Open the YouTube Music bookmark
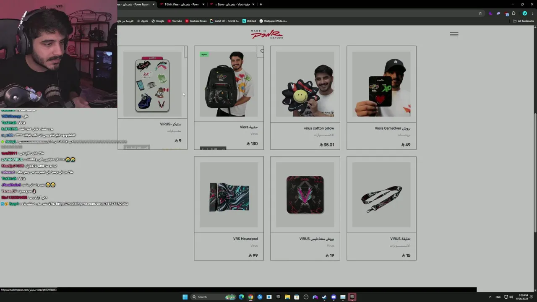The height and width of the screenshot is (302, 537). coord(196,21)
